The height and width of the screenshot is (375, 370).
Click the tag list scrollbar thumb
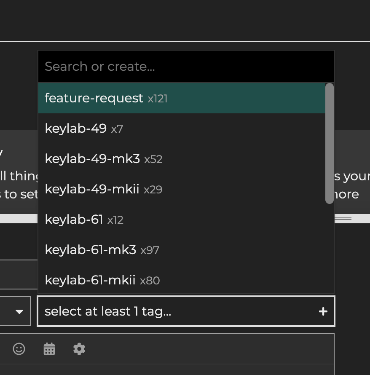(x=330, y=143)
